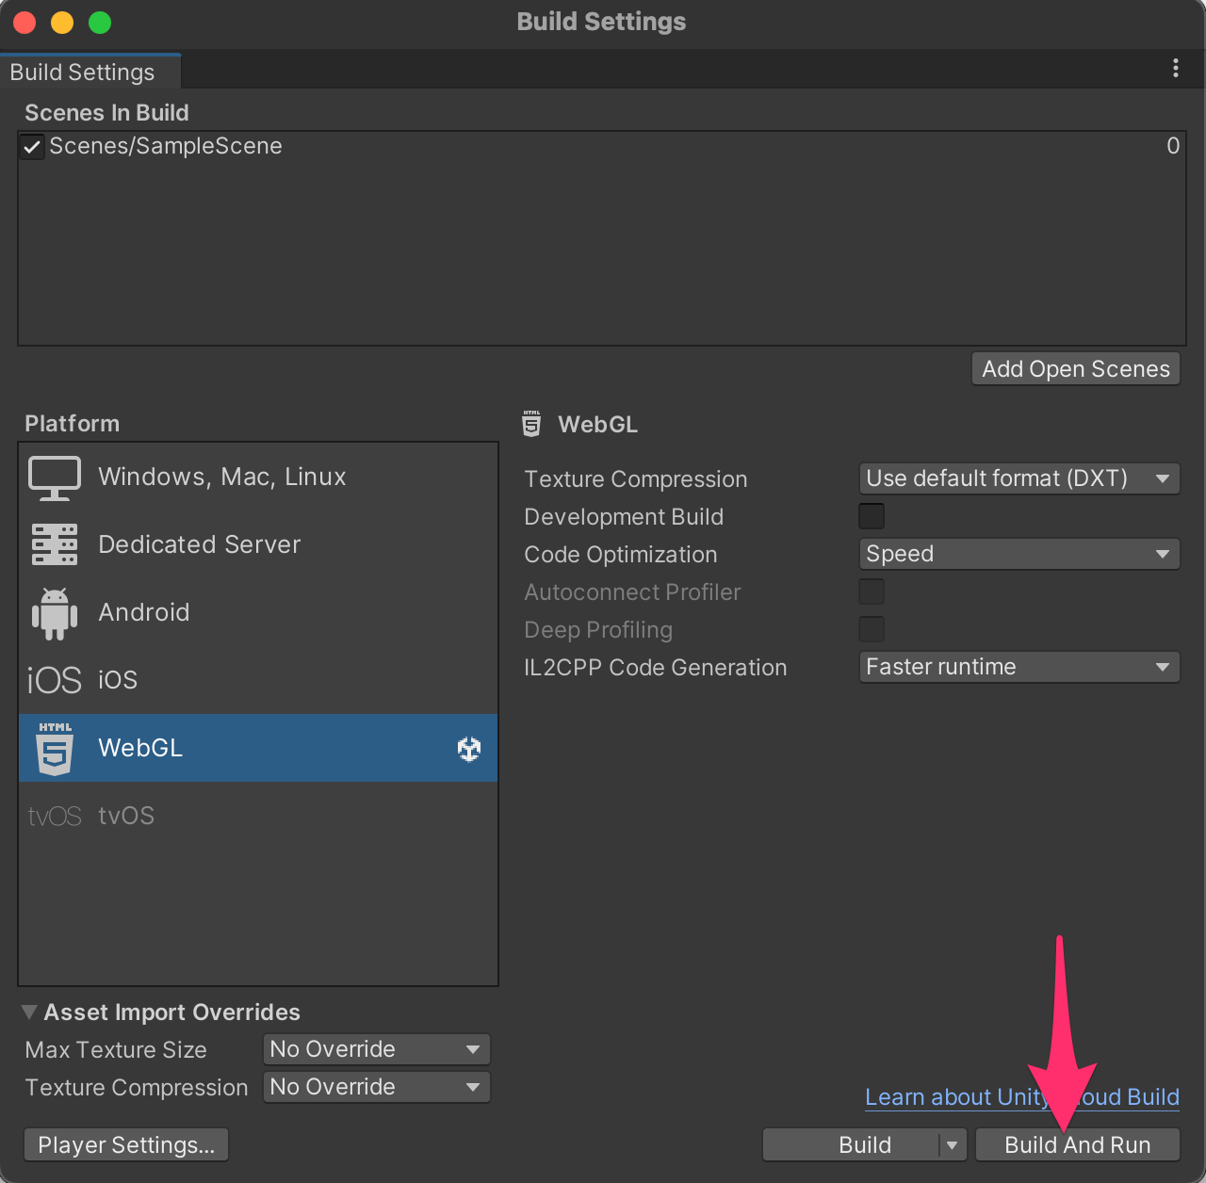Toggle the Autoconnect Profiler checkbox
This screenshot has width=1206, height=1183.
point(872,591)
